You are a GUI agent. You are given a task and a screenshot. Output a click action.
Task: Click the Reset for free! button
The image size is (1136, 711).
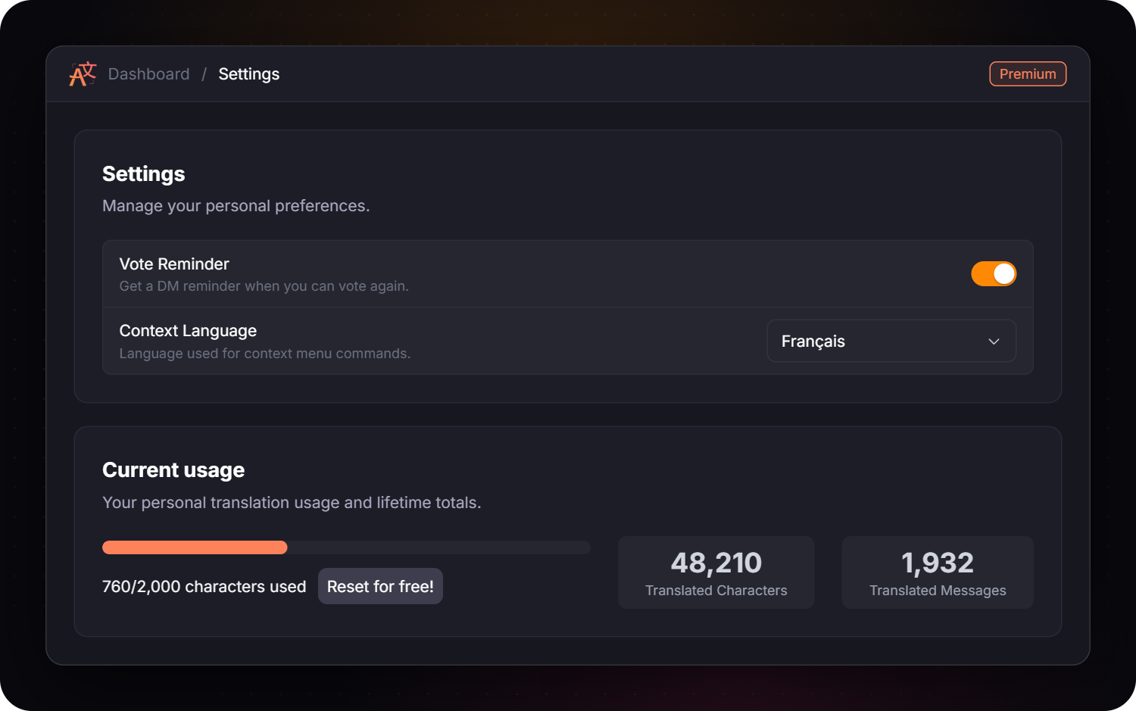point(380,586)
